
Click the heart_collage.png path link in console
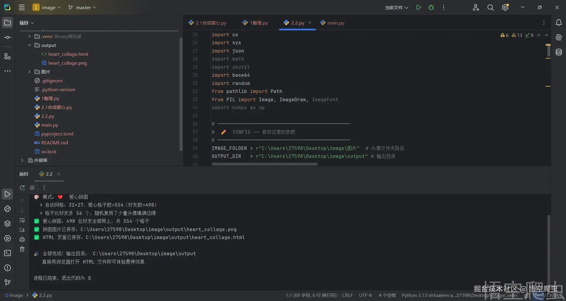pos(158,229)
